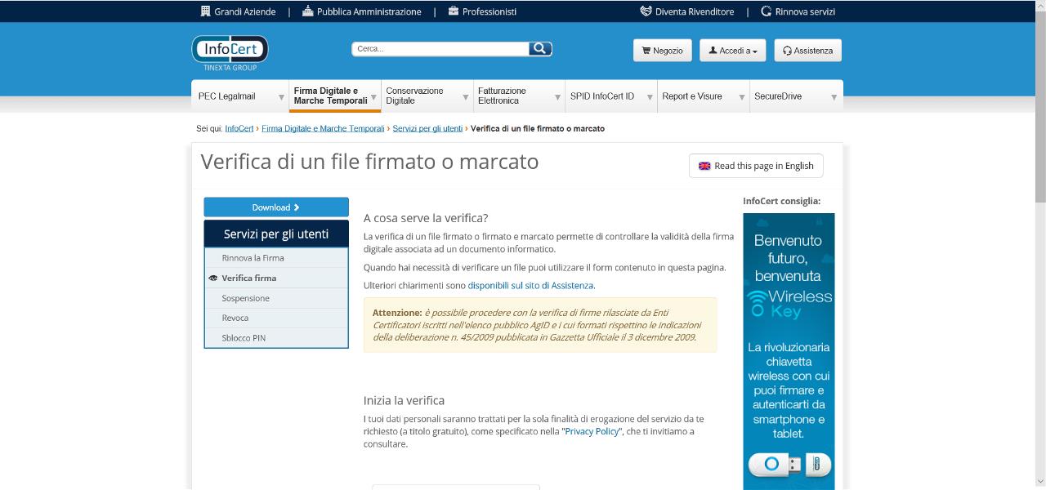
Task: Open SecureDrive menu
Action: pos(796,96)
